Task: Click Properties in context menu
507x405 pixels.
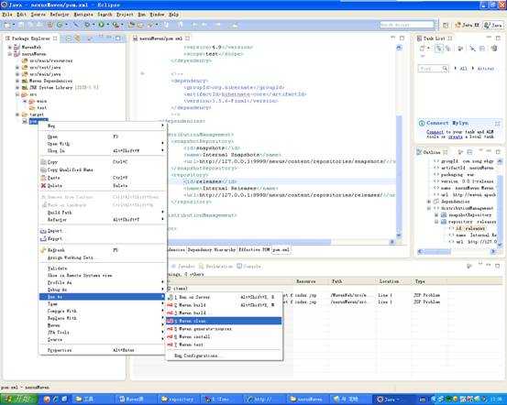Action: point(102,350)
